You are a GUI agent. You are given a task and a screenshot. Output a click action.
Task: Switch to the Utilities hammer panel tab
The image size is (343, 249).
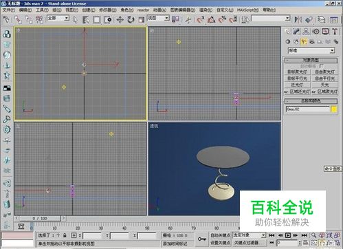click(335, 32)
